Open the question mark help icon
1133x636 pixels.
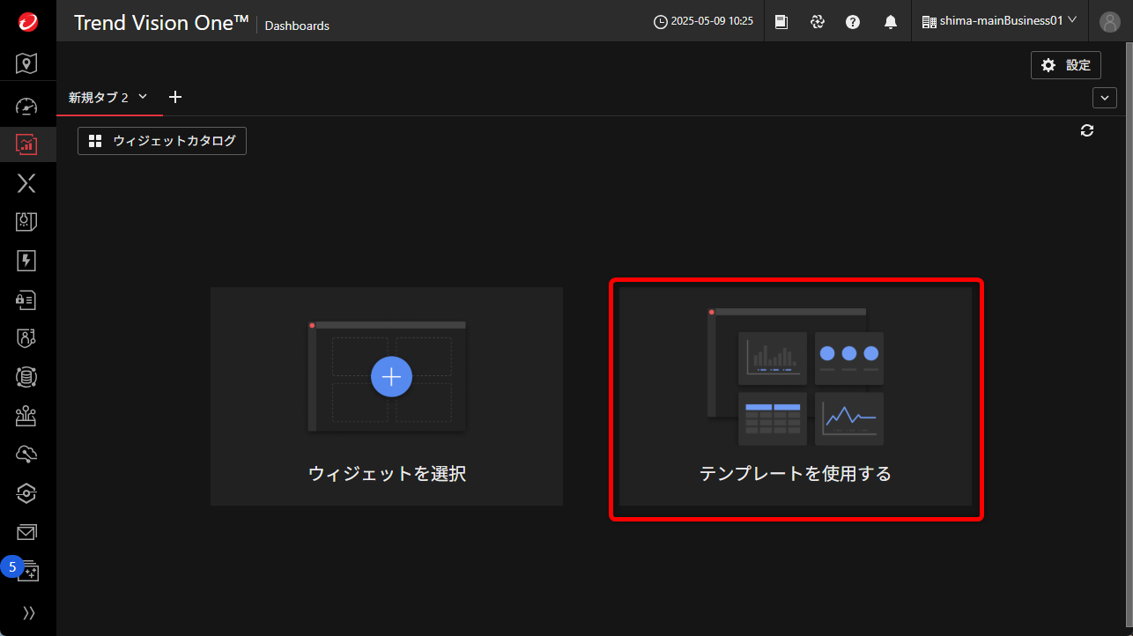click(853, 21)
